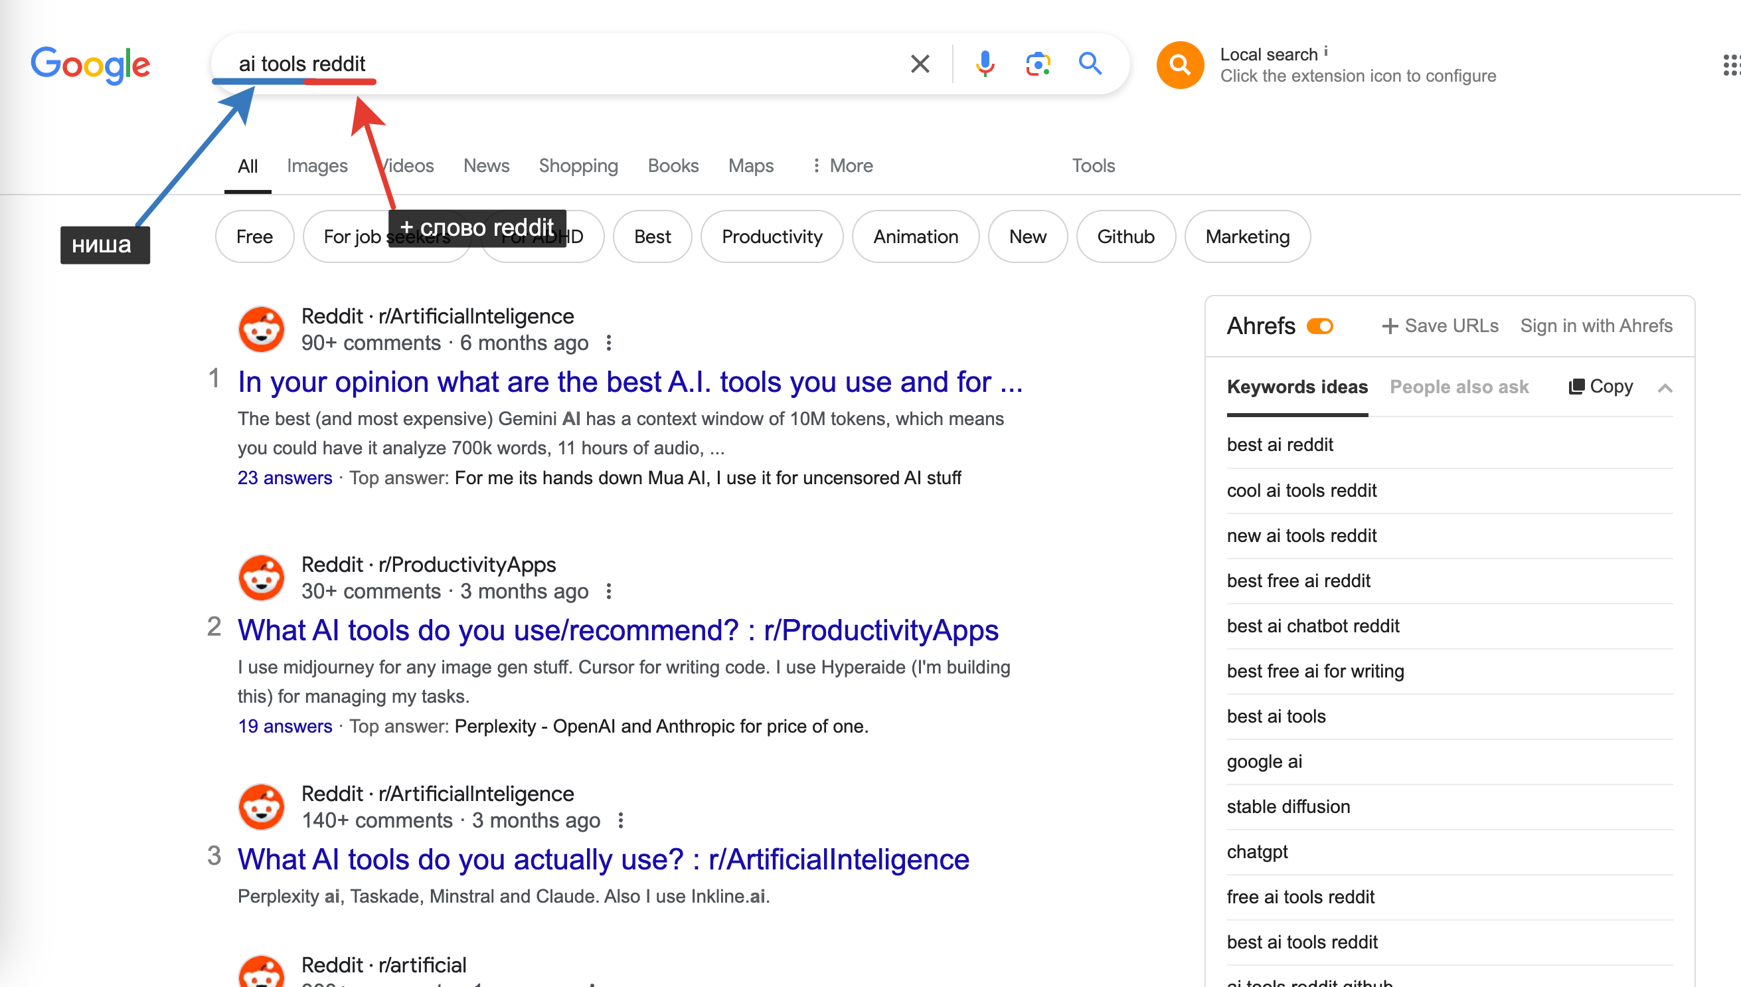
Task: Start voice search with the microphone icon
Action: (x=985, y=64)
